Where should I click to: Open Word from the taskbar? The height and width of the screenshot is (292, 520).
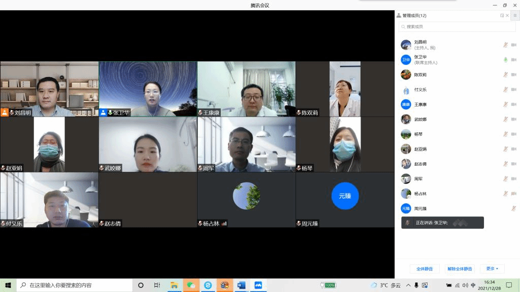pyautogui.click(x=241, y=285)
